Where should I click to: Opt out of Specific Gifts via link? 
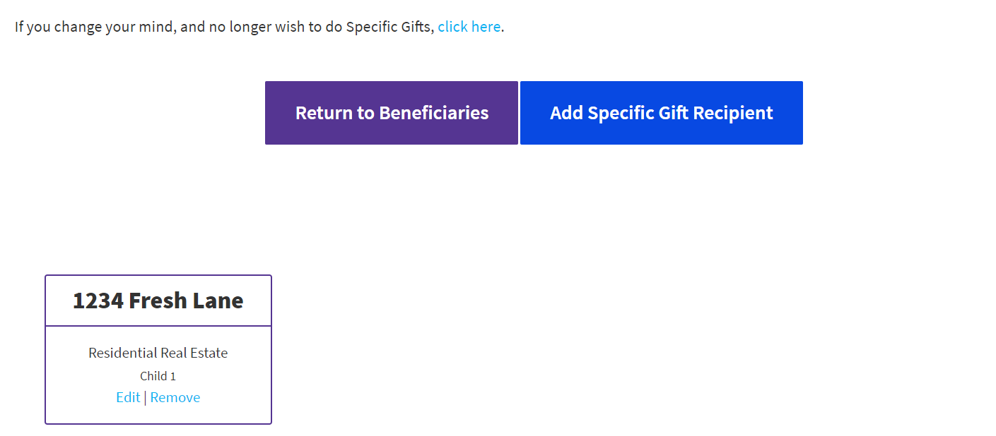pyautogui.click(x=469, y=27)
